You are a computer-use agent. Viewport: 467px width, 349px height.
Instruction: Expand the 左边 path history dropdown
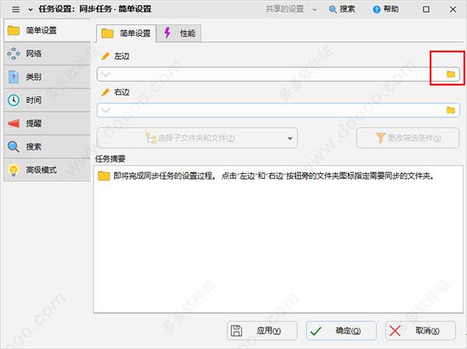[x=107, y=74]
